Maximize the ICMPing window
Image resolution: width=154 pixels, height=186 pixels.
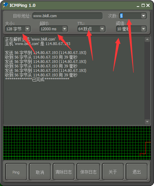pos(143,6)
